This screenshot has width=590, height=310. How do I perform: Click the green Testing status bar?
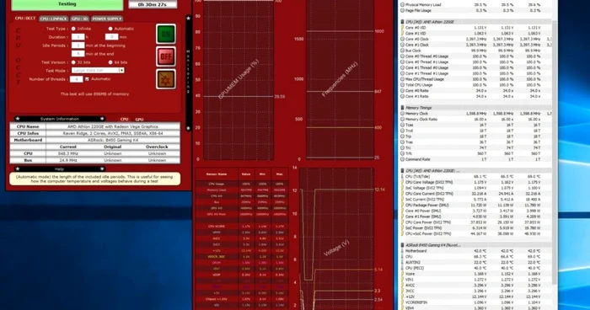[x=67, y=4]
